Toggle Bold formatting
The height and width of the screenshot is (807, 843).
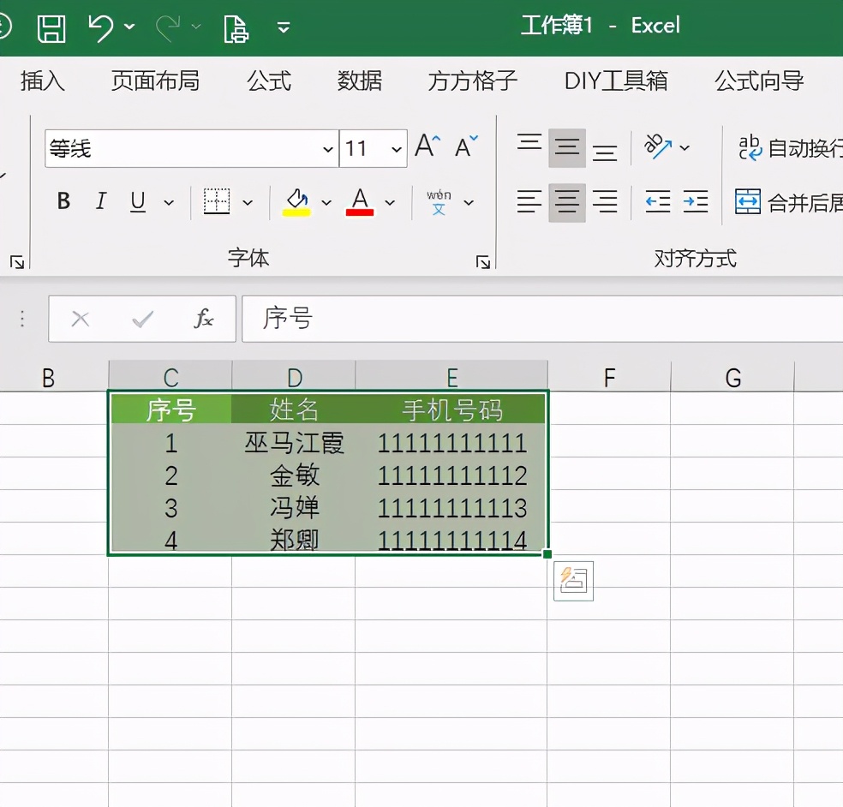point(63,202)
